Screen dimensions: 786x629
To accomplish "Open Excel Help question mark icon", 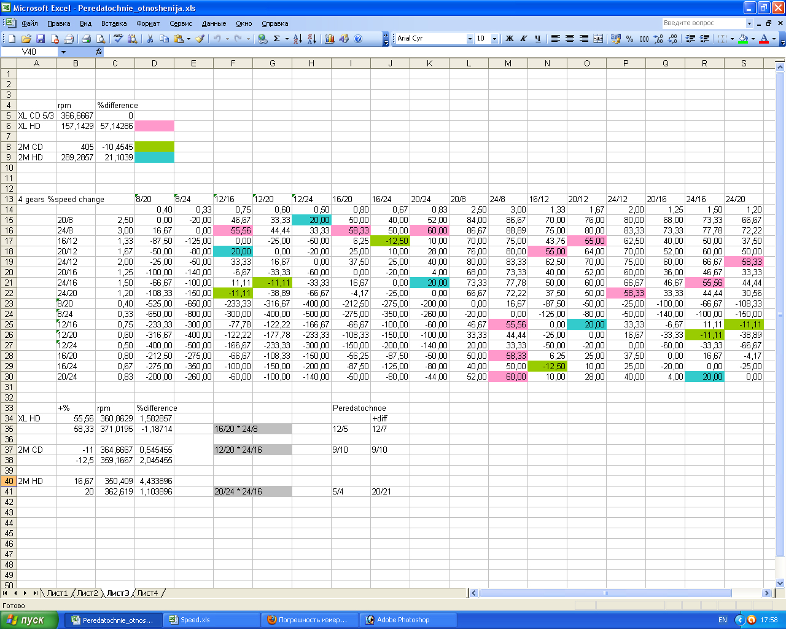I will click(x=358, y=39).
